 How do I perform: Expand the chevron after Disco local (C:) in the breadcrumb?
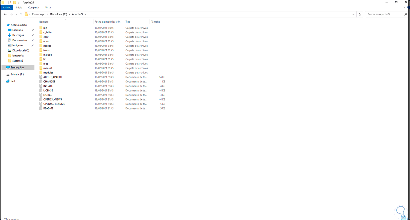pos(69,14)
